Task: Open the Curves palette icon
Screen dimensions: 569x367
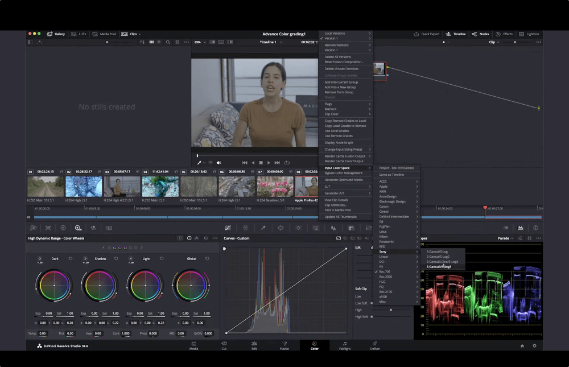Action: coord(228,228)
